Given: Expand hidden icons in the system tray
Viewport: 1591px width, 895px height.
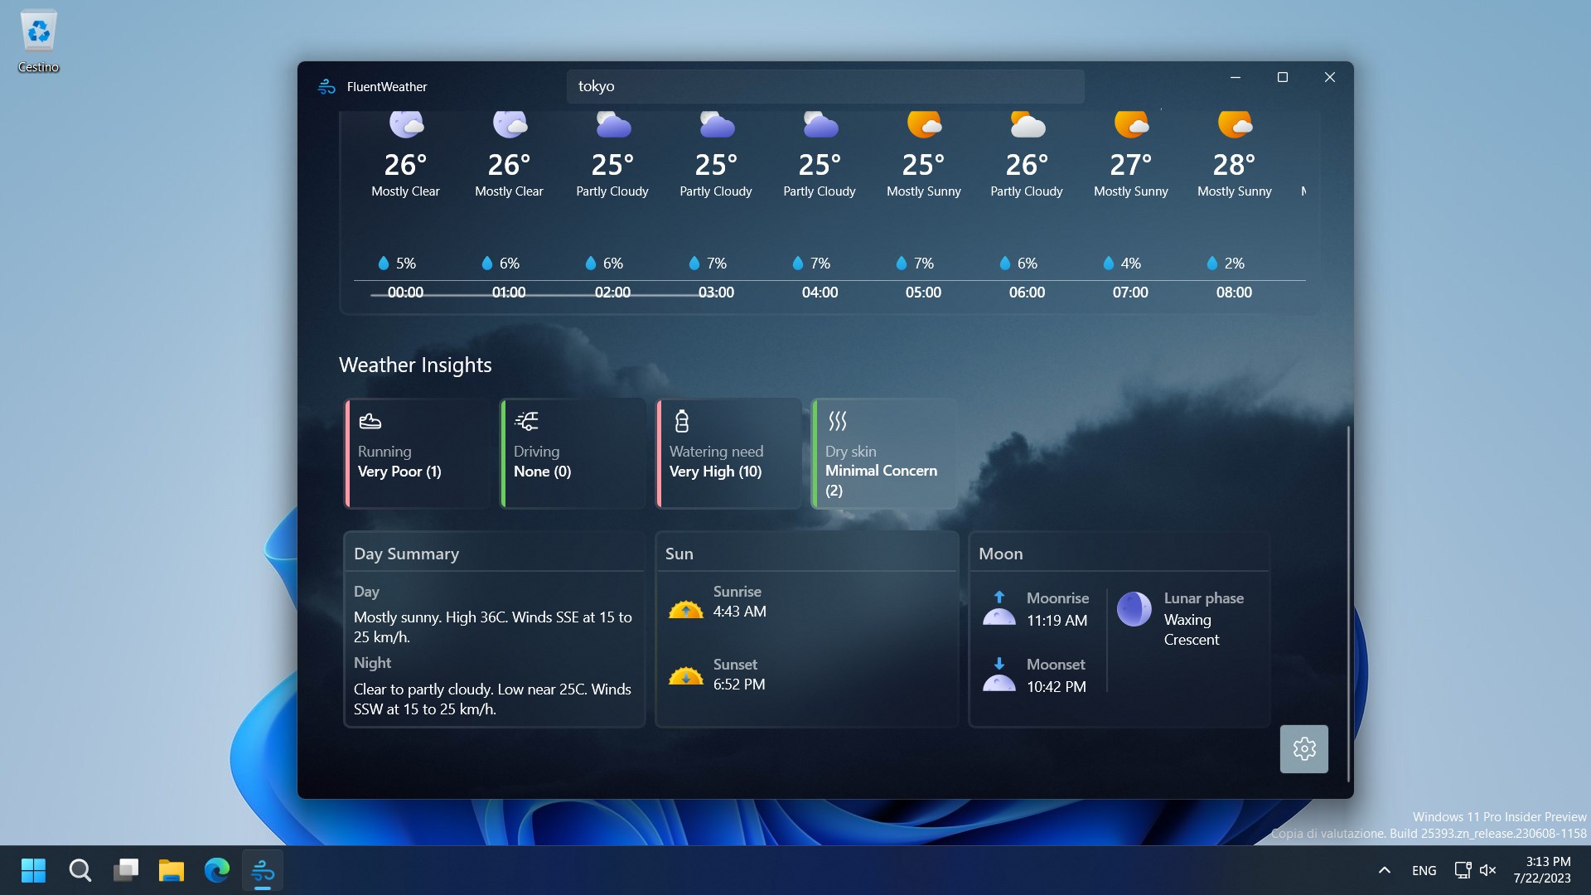Looking at the screenshot, I should [1384, 870].
